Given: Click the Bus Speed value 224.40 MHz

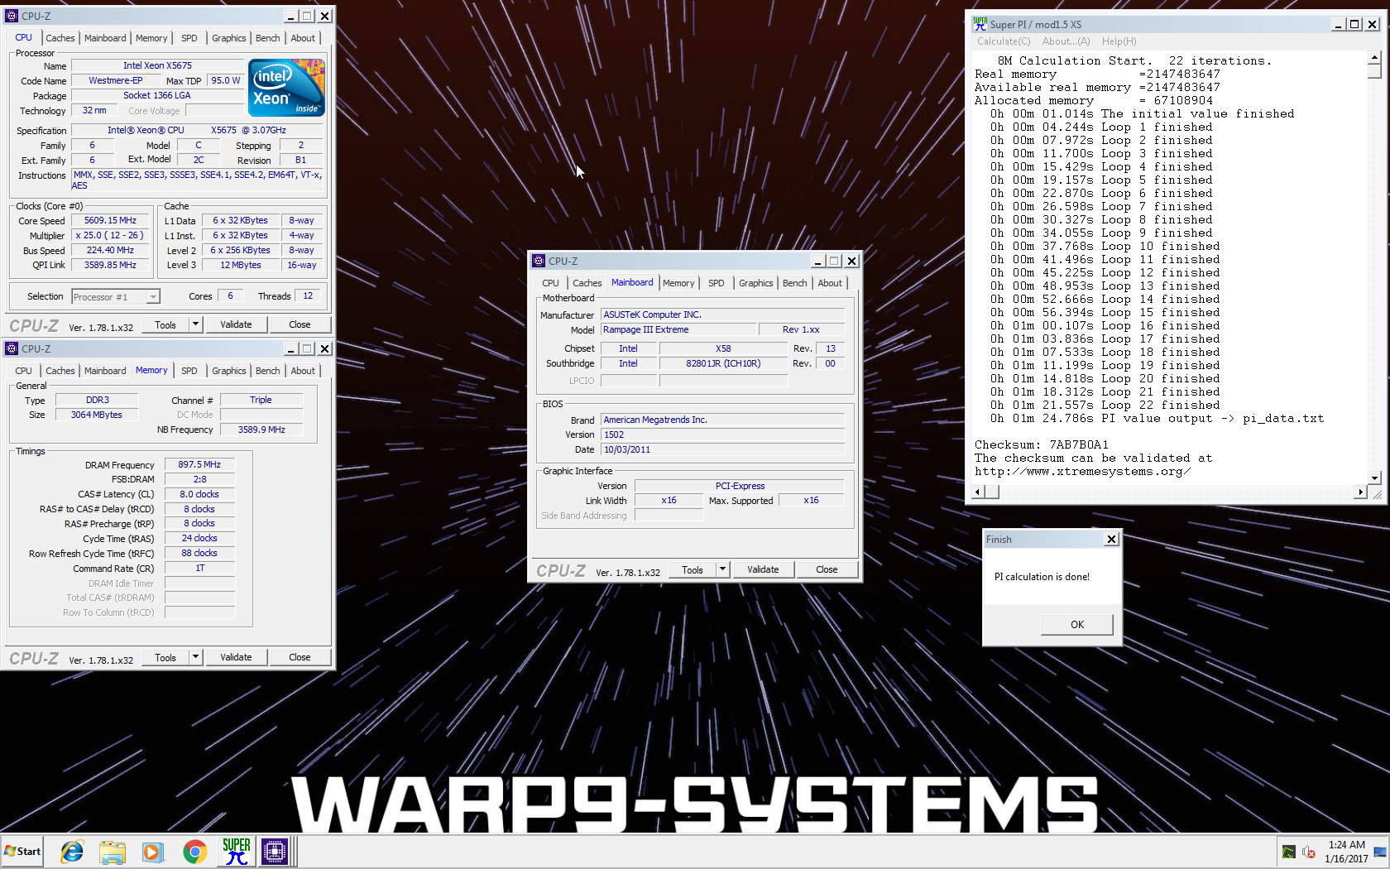Looking at the screenshot, I should (x=110, y=250).
